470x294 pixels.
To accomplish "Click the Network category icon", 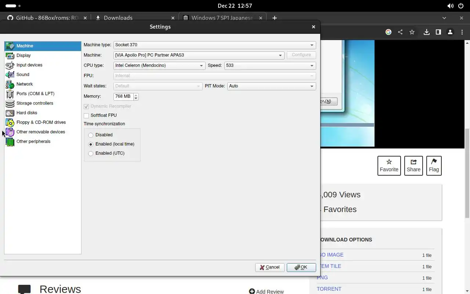I will (x=10, y=84).
